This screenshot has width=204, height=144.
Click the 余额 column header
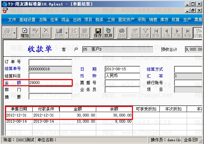pyautogui.click(x=114, y=109)
